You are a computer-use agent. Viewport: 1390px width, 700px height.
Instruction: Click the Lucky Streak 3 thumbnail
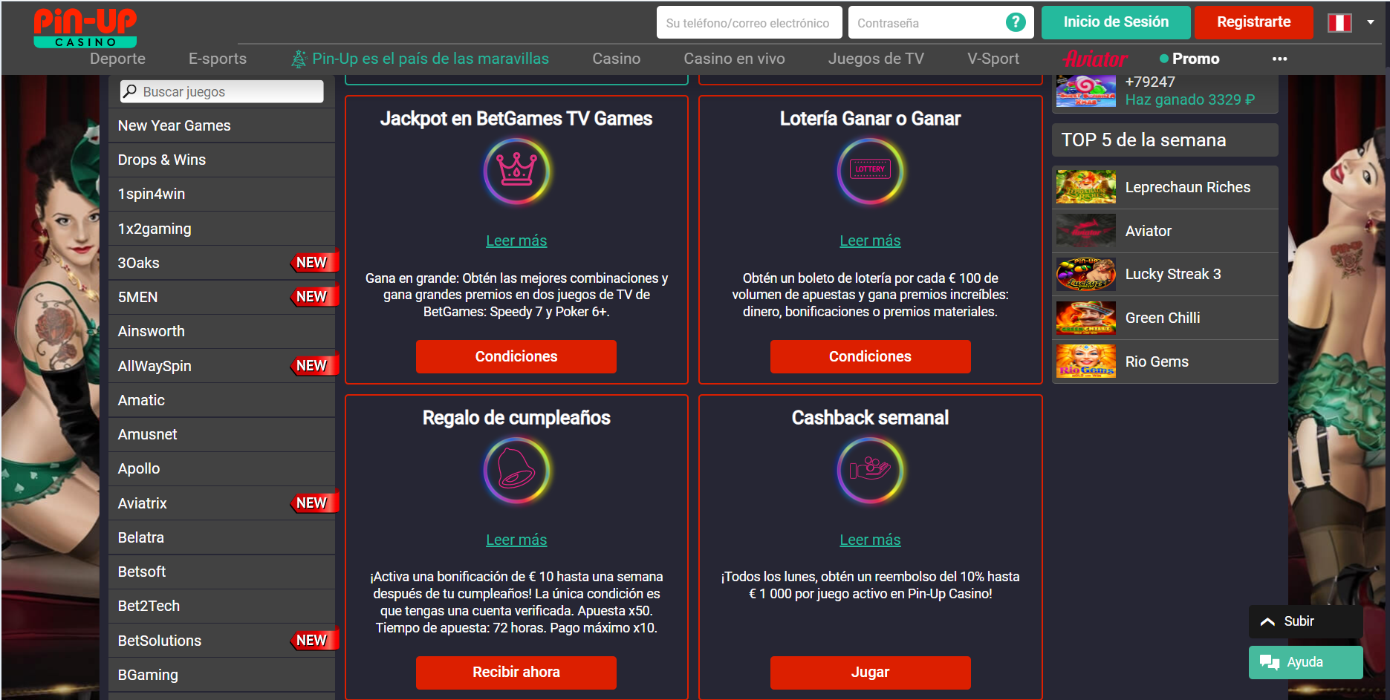tap(1085, 274)
